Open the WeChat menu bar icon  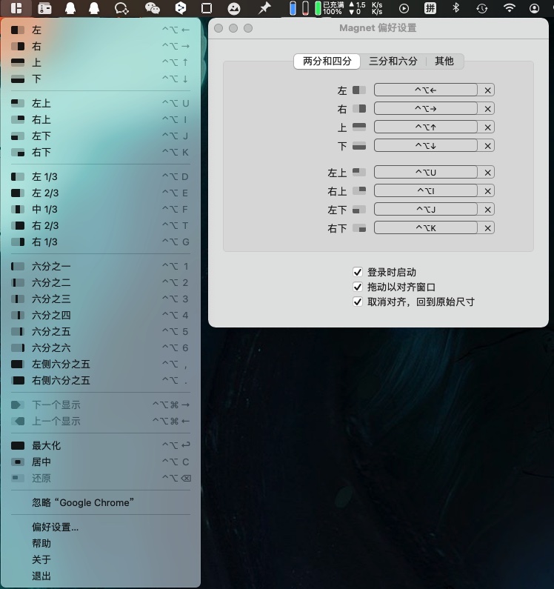click(x=152, y=8)
